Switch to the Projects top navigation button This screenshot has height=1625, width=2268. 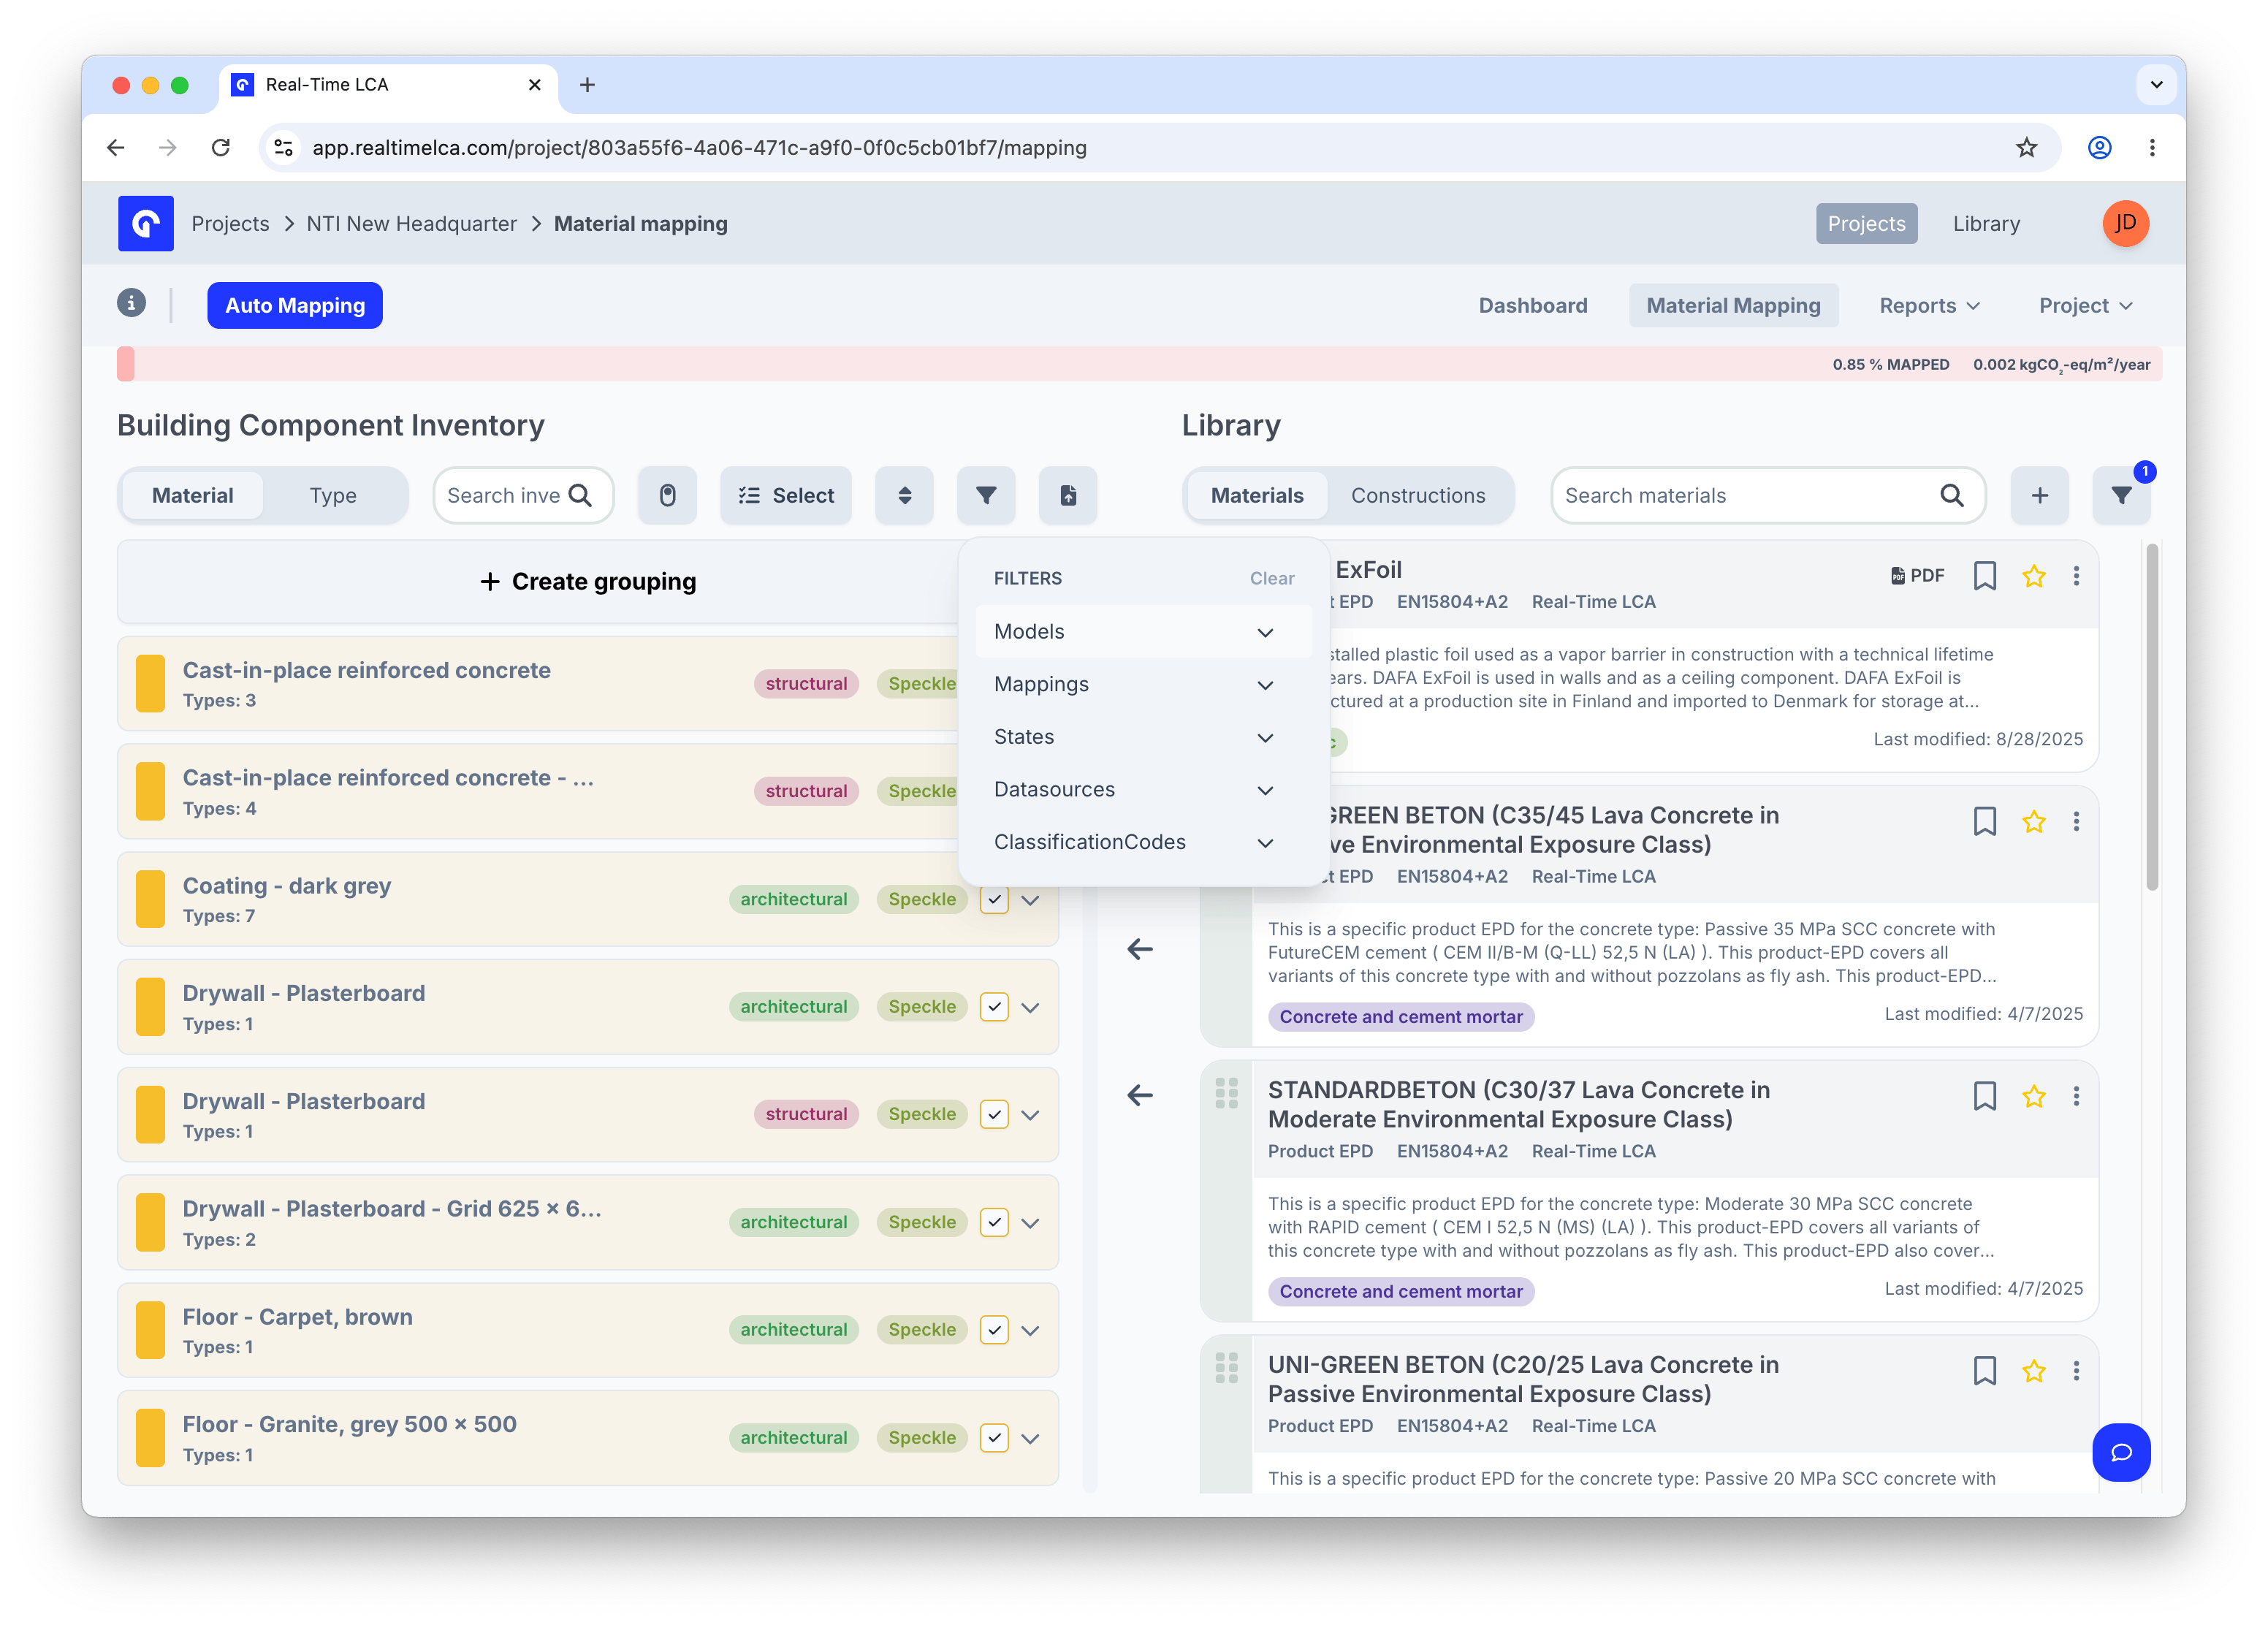[1866, 223]
